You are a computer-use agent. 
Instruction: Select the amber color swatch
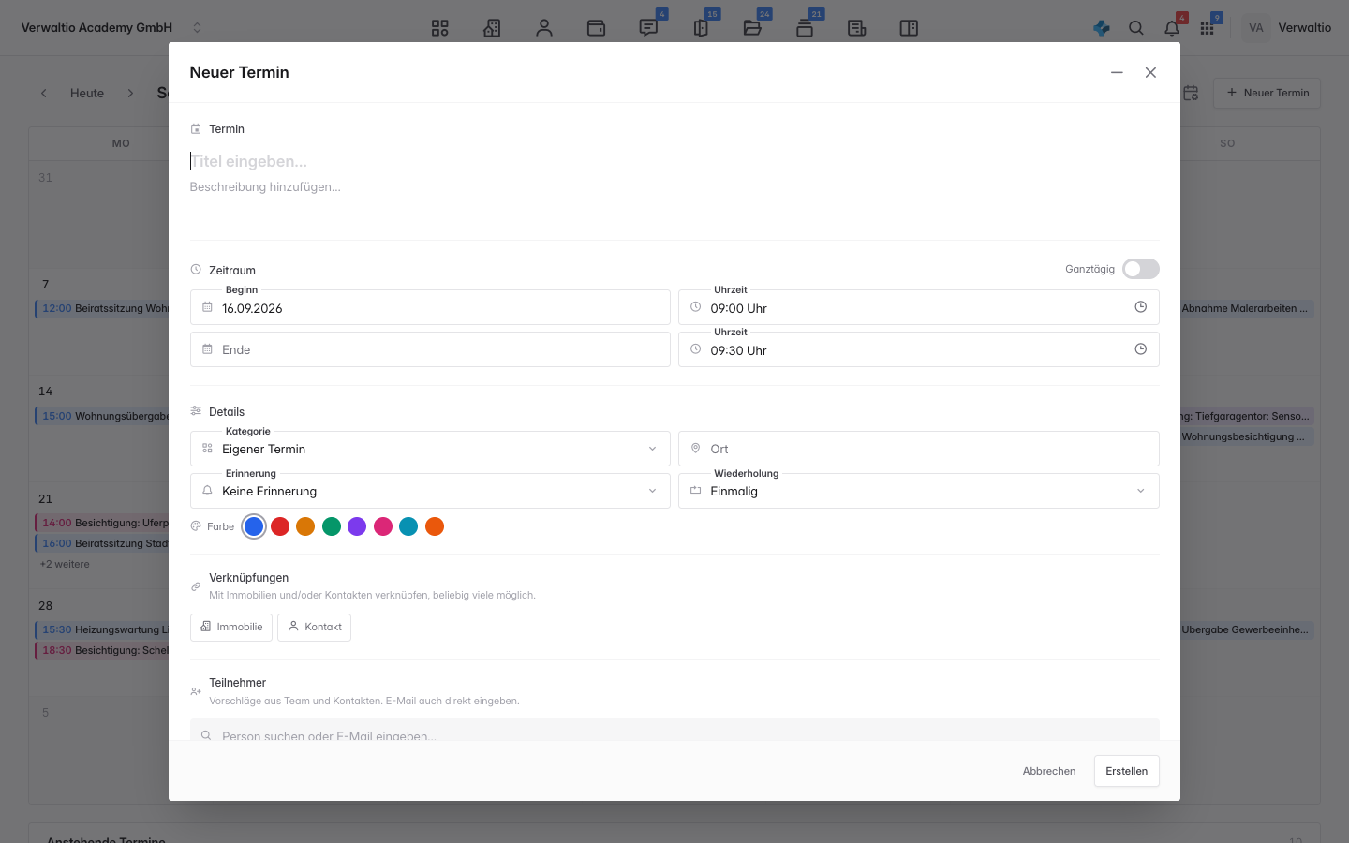point(305,526)
